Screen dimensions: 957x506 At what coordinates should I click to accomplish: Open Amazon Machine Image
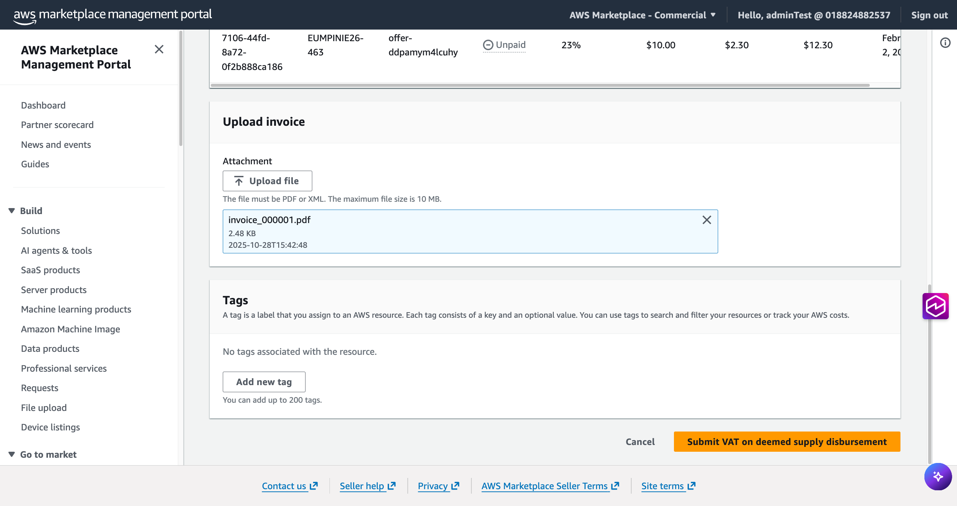pyautogui.click(x=71, y=329)
